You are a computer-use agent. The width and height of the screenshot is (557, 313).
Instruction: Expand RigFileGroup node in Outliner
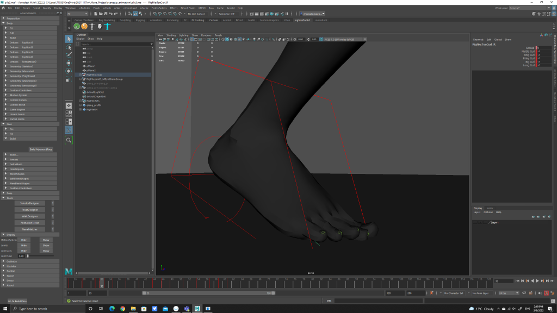[x=81, y=75]
